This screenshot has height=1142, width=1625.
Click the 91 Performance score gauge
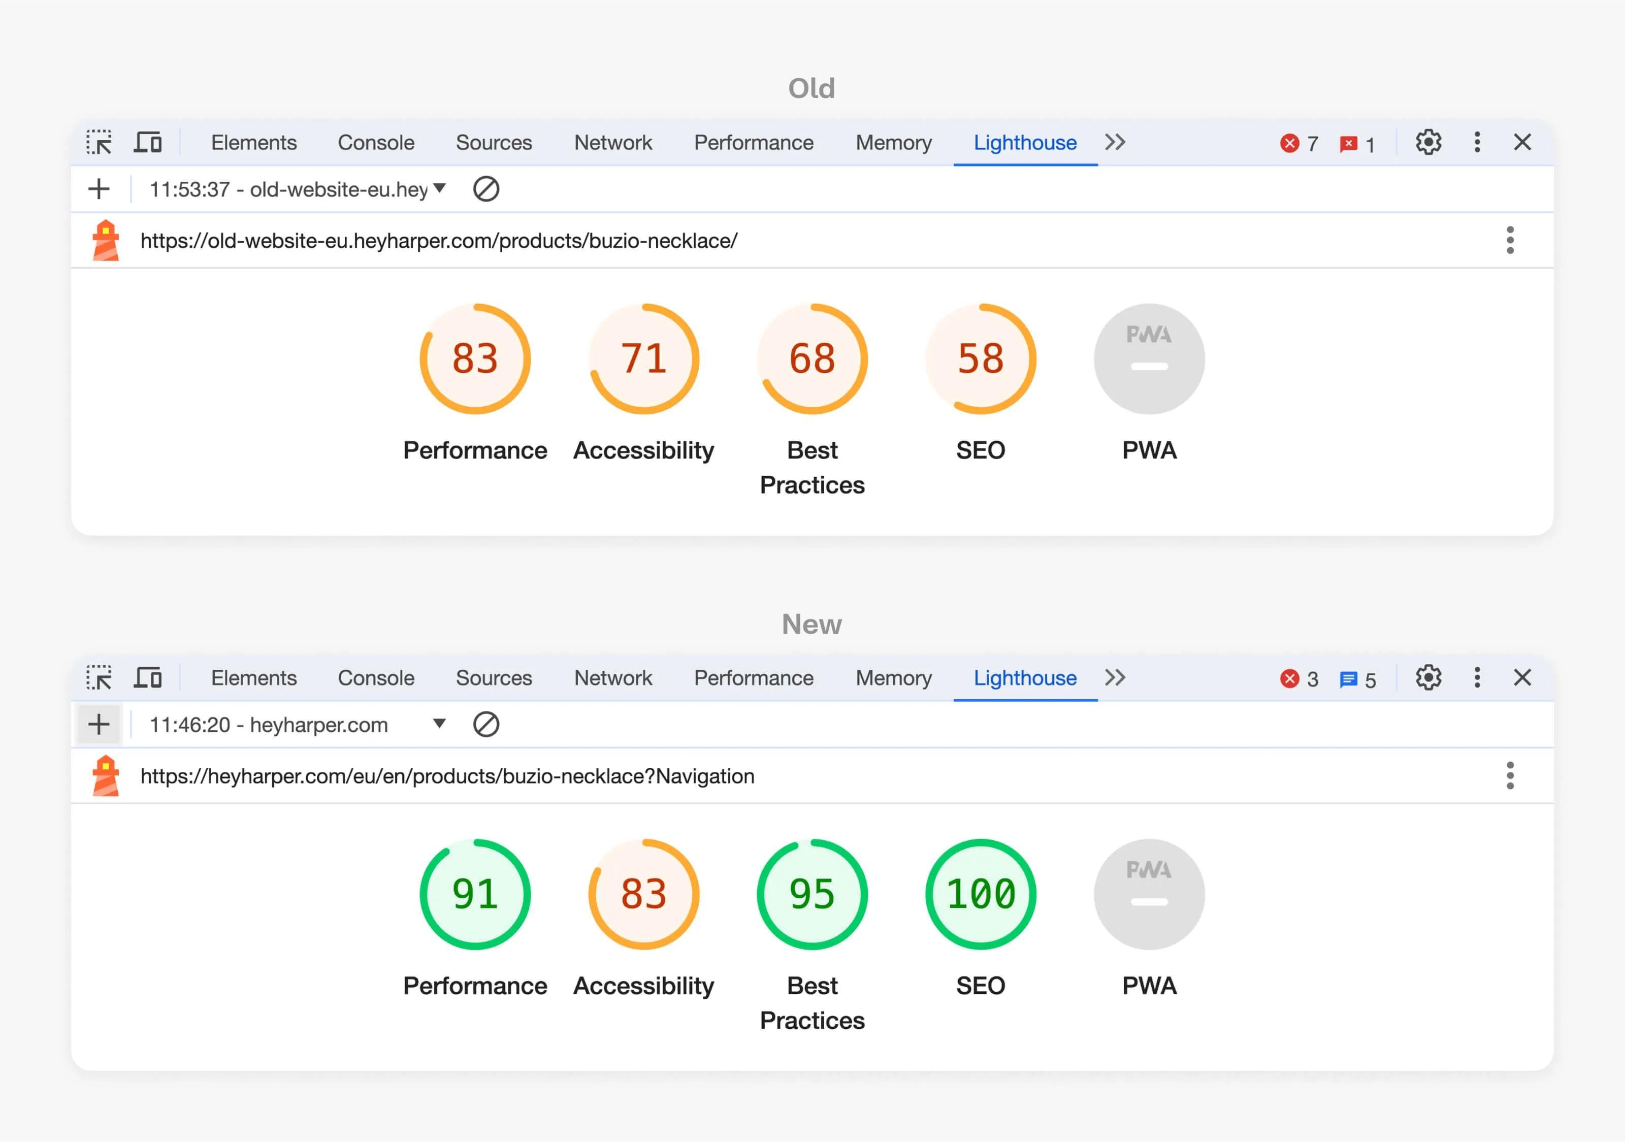coord(475,894)
